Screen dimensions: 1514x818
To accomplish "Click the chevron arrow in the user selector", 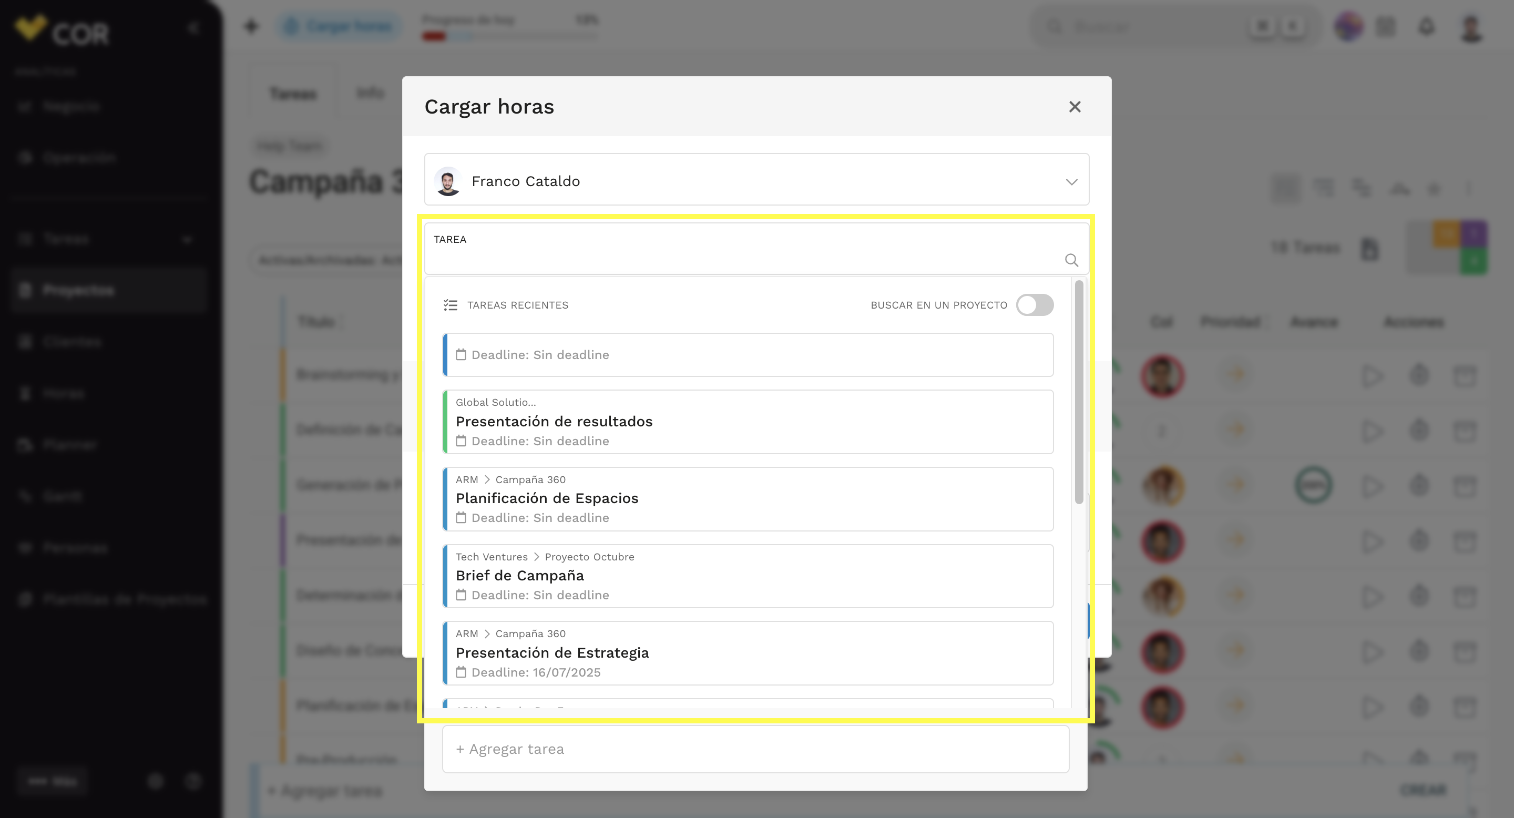I will [1071, 181].
